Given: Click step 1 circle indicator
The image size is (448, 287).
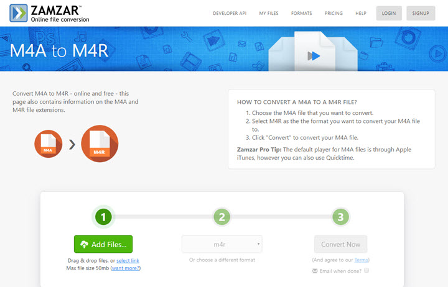Looking at the screenshot, I should tap(103, 217).
